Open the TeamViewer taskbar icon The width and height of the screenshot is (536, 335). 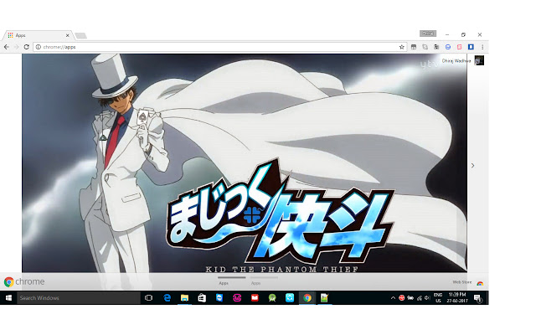point(219,298)
